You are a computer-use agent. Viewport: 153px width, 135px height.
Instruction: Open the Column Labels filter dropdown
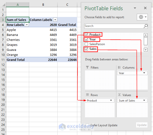[x=55, y=20]
